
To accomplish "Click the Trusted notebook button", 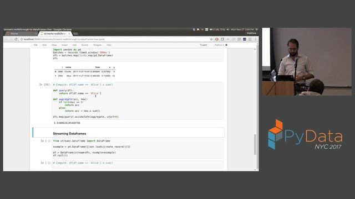I will click(x=204, y=45).
